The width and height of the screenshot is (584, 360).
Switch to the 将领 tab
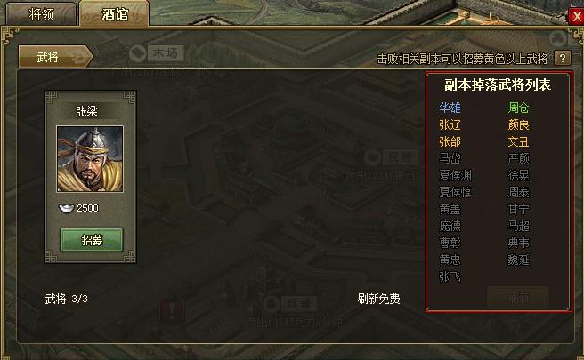click(41, 14)
